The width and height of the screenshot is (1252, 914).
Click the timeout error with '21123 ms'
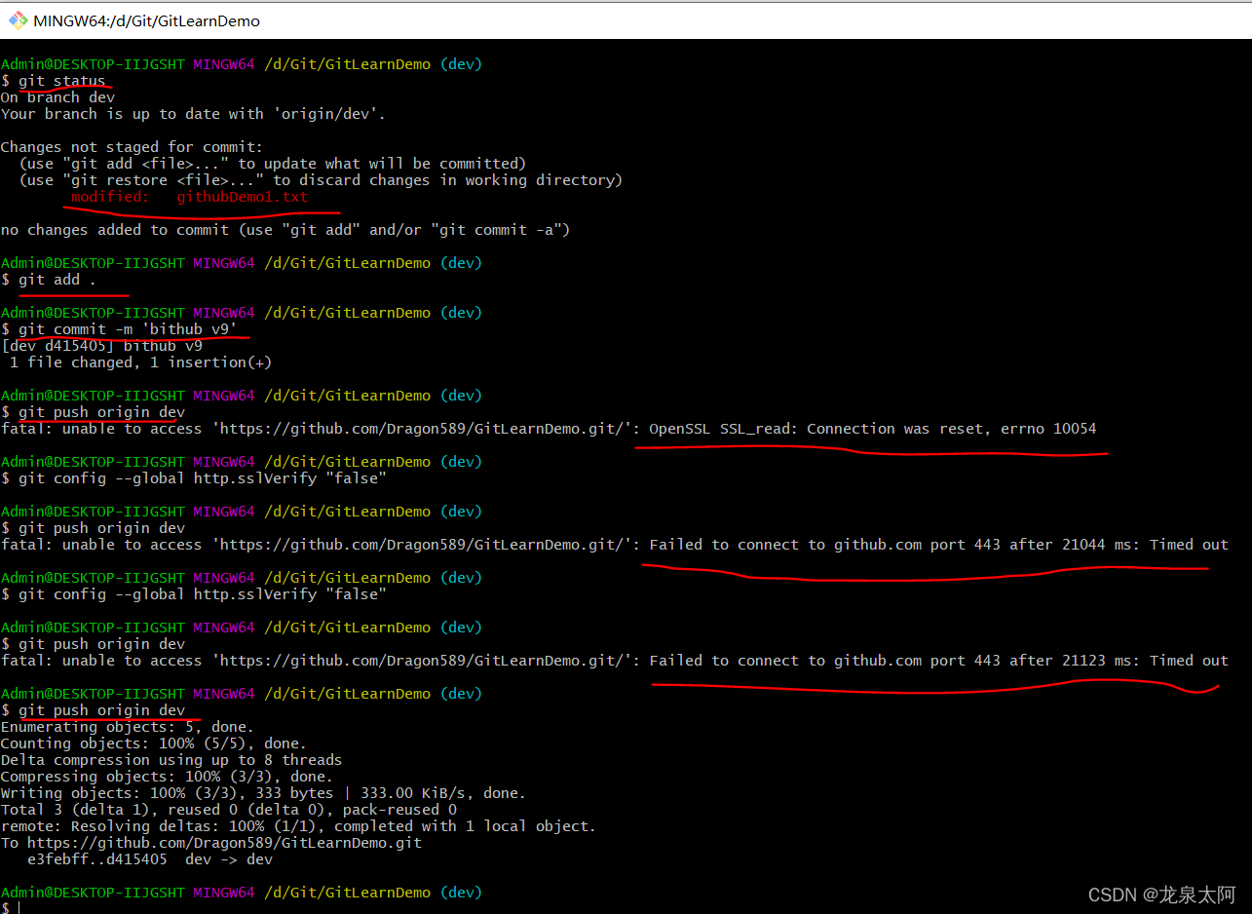pyautogui.click(x=615, y=661)
